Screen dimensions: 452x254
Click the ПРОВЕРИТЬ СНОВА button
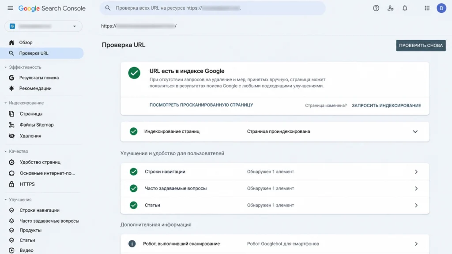[421, 45]
